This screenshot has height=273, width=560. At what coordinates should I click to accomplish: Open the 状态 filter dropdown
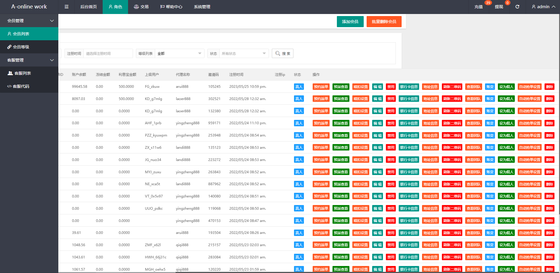(x=244, y=53)
